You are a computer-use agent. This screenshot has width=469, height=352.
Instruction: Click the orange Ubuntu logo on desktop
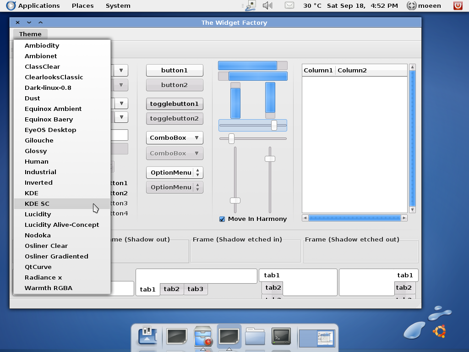pos(439,331)
